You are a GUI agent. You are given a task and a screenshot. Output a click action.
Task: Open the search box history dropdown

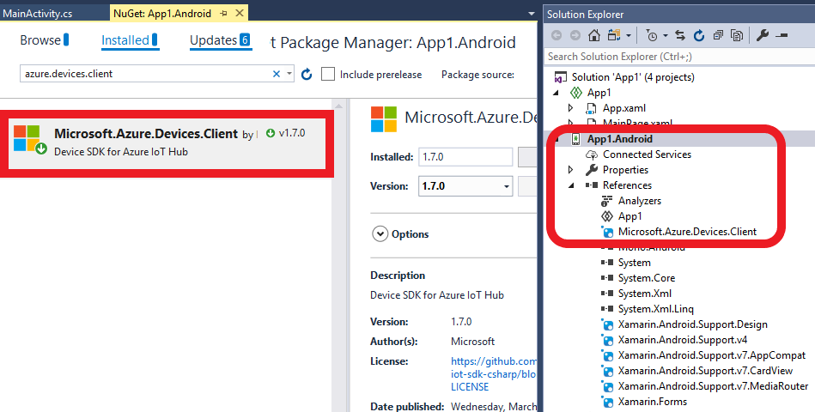[x=289, y=74]
